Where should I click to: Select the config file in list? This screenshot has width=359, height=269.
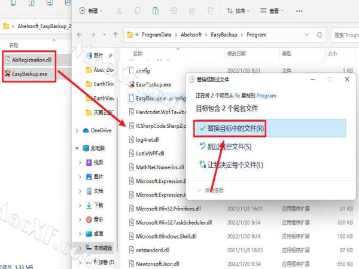click(139, 71)
